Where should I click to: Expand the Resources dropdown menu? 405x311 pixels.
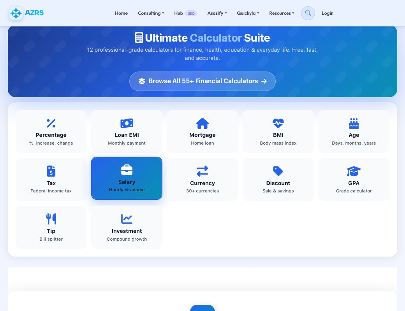click(282, 13)
